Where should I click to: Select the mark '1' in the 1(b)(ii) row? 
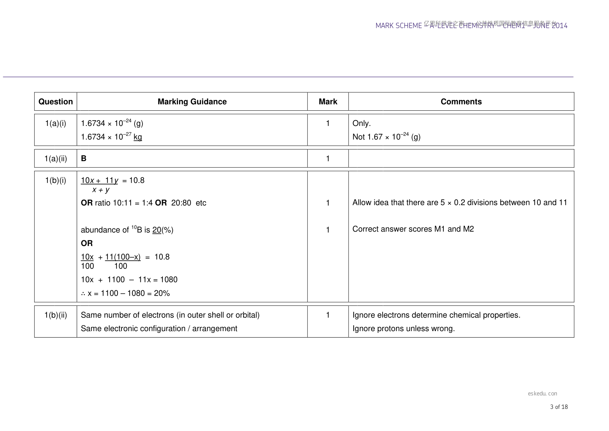click(x=328, y=315)
